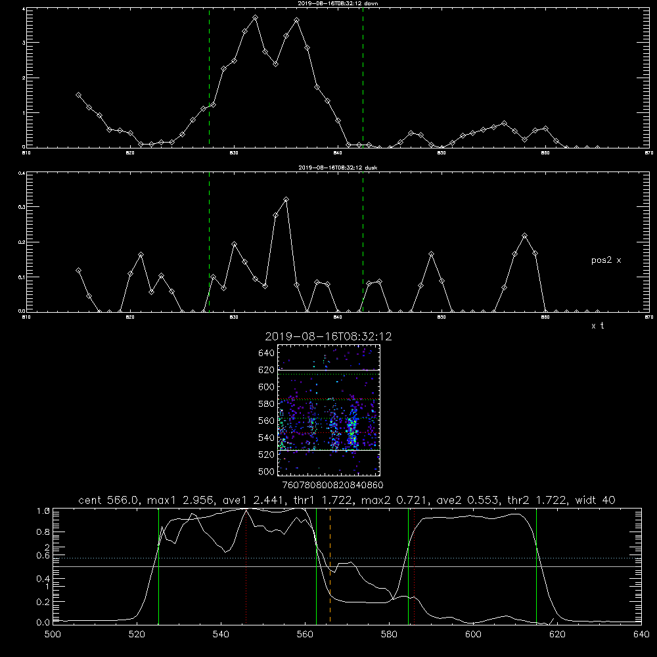The image size is (657, 657).
Task: Click the 'cent 566.0' value in stats line
Action: [111, 500]
